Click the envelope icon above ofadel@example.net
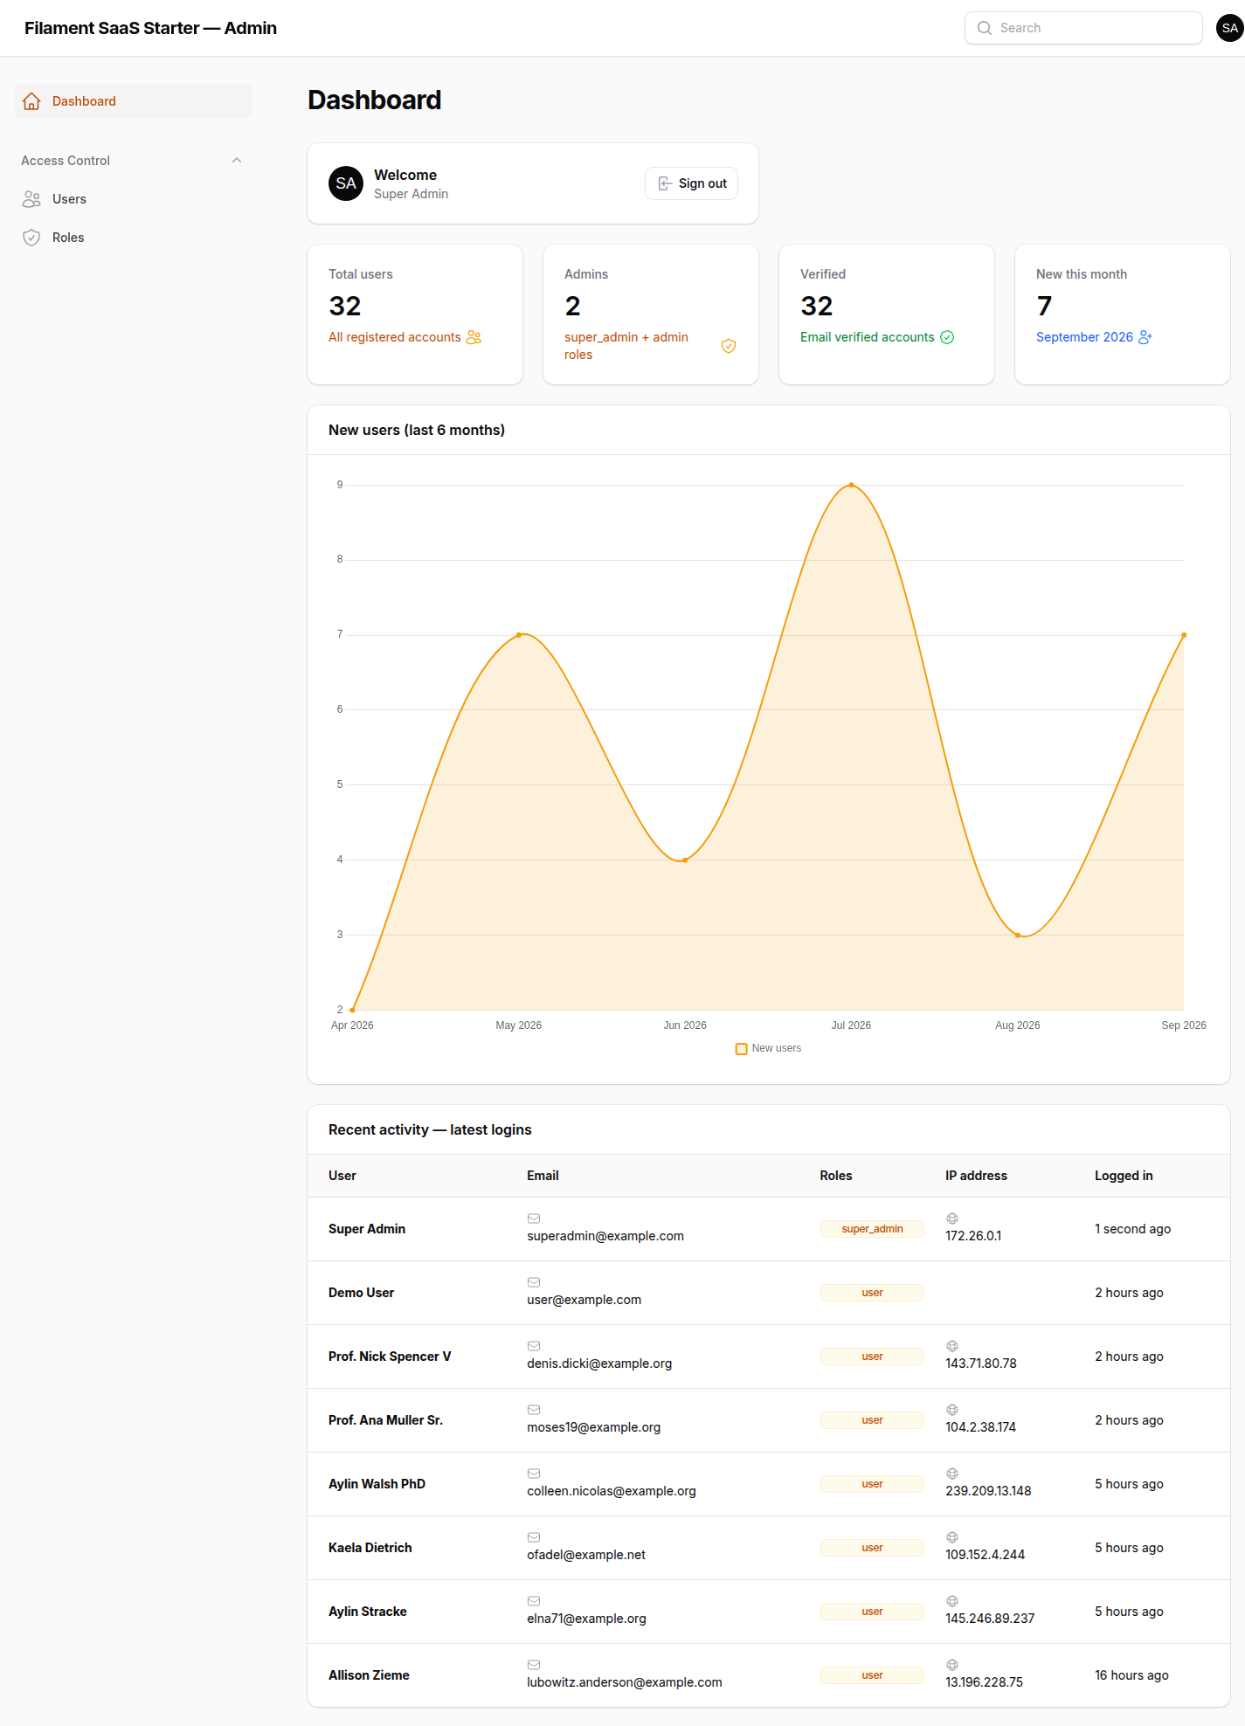Screen dimensions: 1245x1726 (x=534, y=1537)
